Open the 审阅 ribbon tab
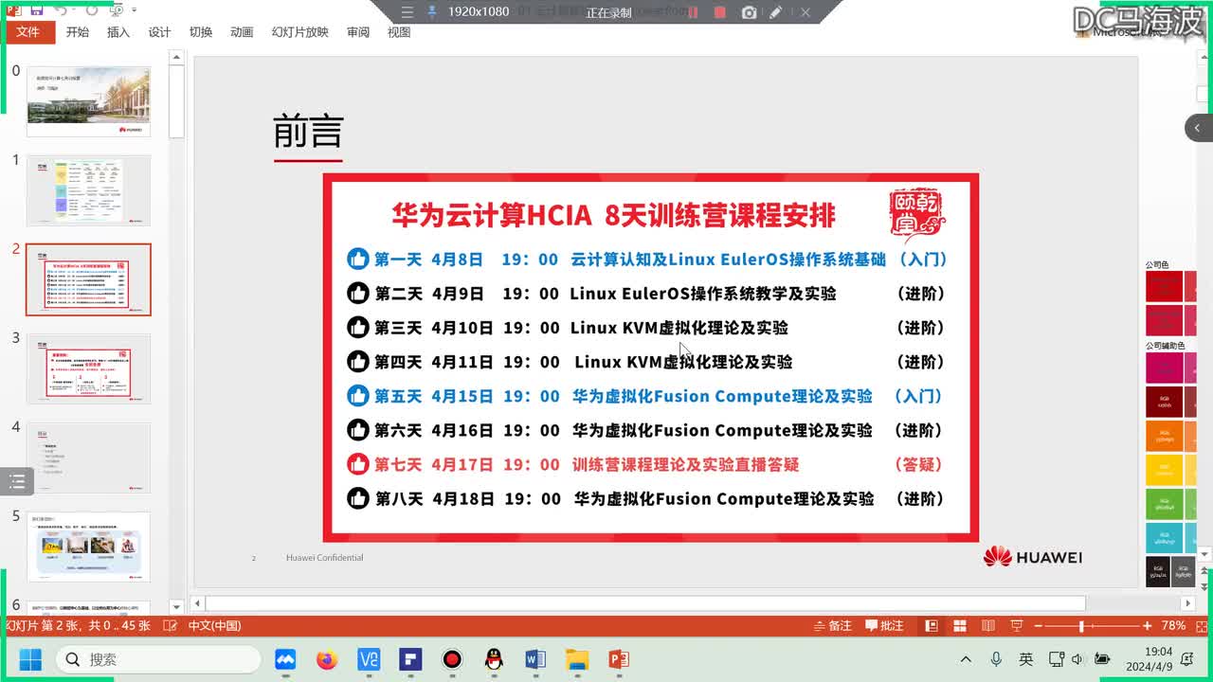The width and height of the screenshot is (1213, 682). click(358, 32)
